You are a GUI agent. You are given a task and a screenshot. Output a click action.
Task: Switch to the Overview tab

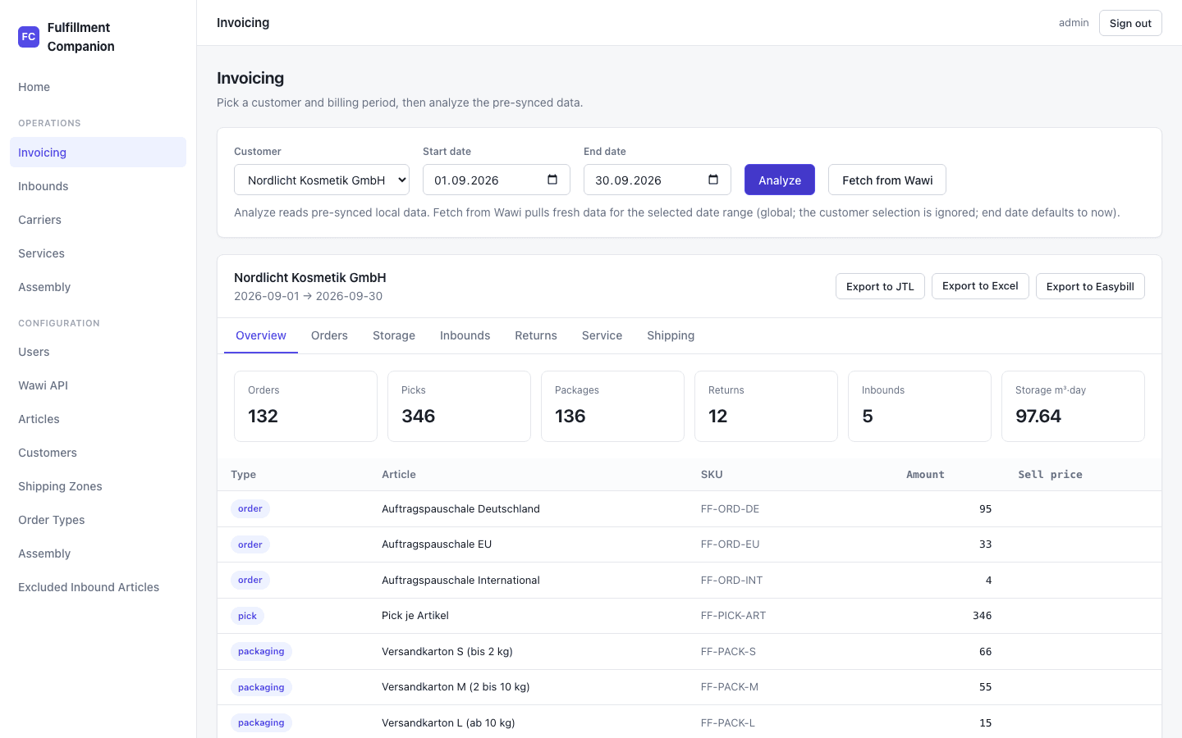261,335
